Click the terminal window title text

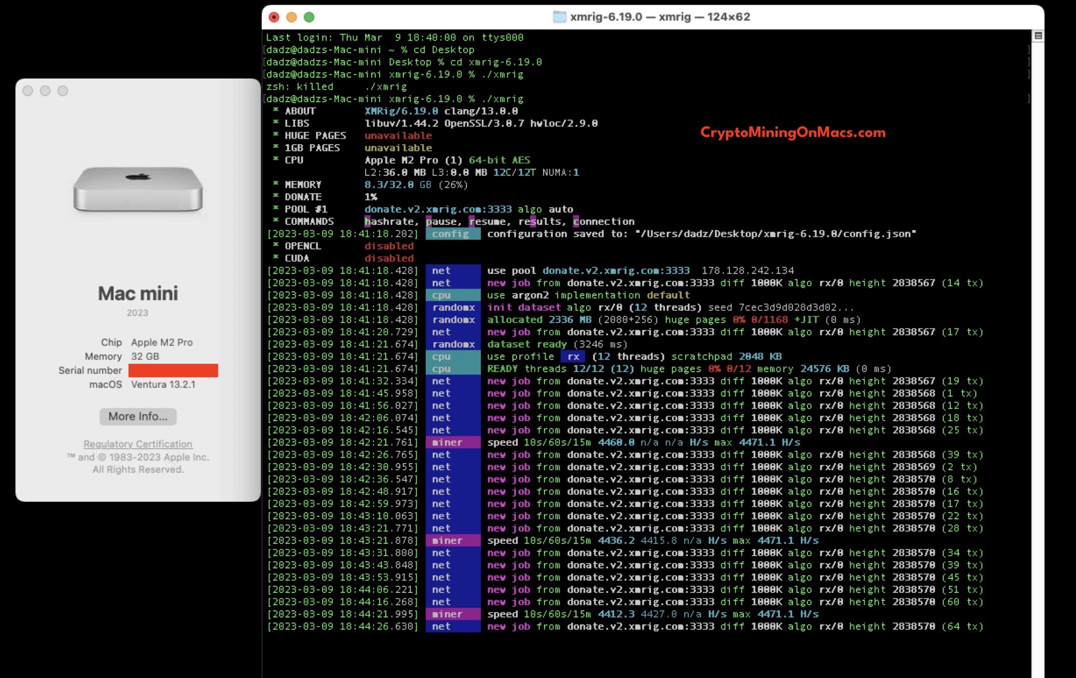pyautogui.click(x=660, y=17)
